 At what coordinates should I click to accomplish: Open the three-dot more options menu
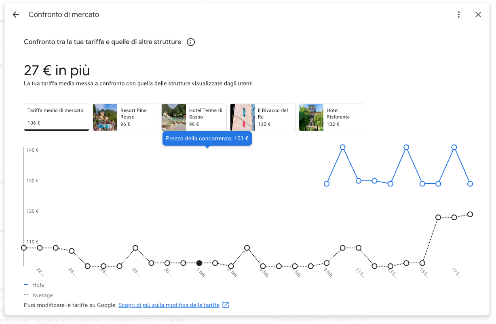(459, 15)
